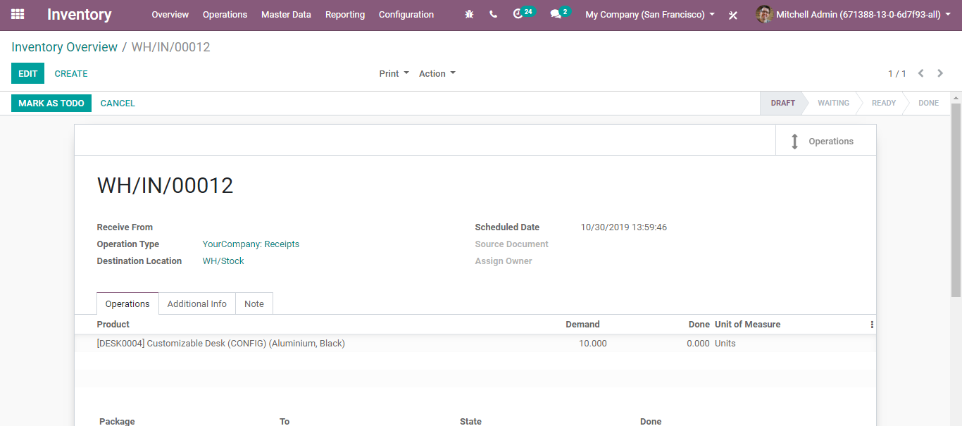Click the DRAFT status stage

(x=782, y=103)
